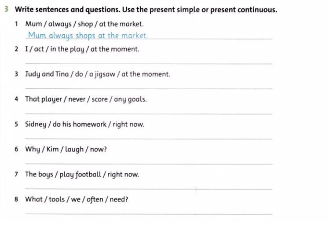The height and width of the screenshot is (227, 329).
Task: Click the example answer 'Mum always shops at the market.'
Action: tap(88, 36)
